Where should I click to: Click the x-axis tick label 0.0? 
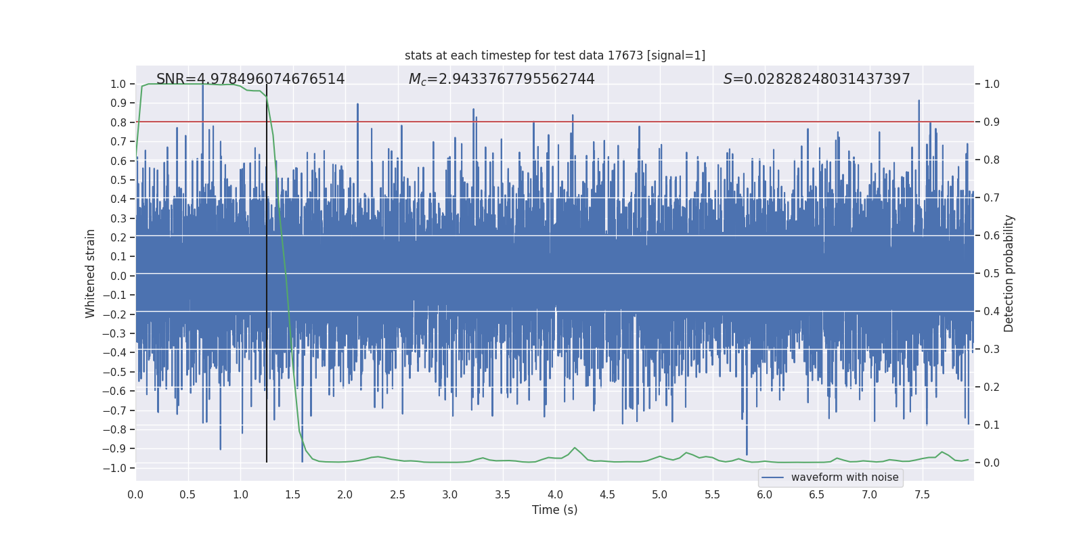point(135,494)
